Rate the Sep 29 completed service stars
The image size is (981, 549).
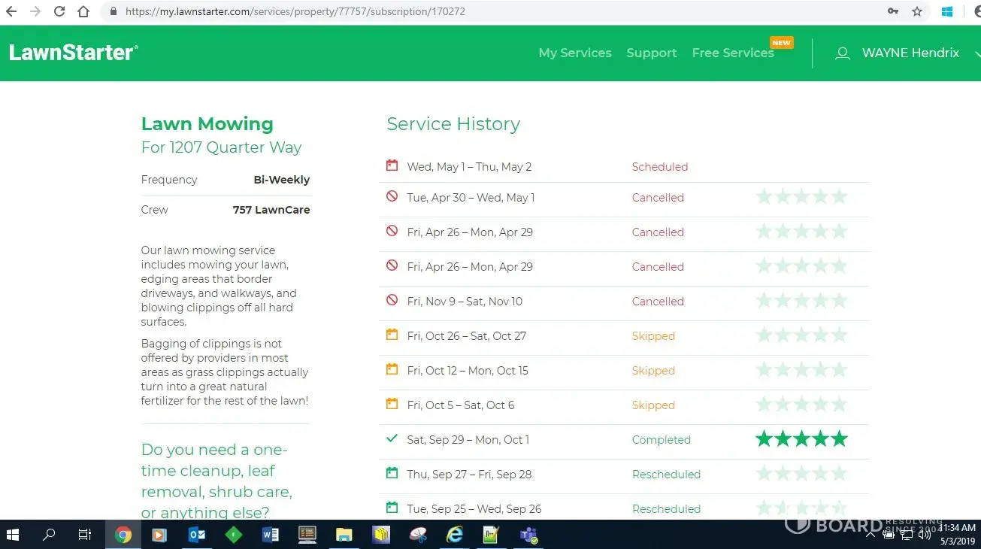pyautogui.click(x=801, y=439)
